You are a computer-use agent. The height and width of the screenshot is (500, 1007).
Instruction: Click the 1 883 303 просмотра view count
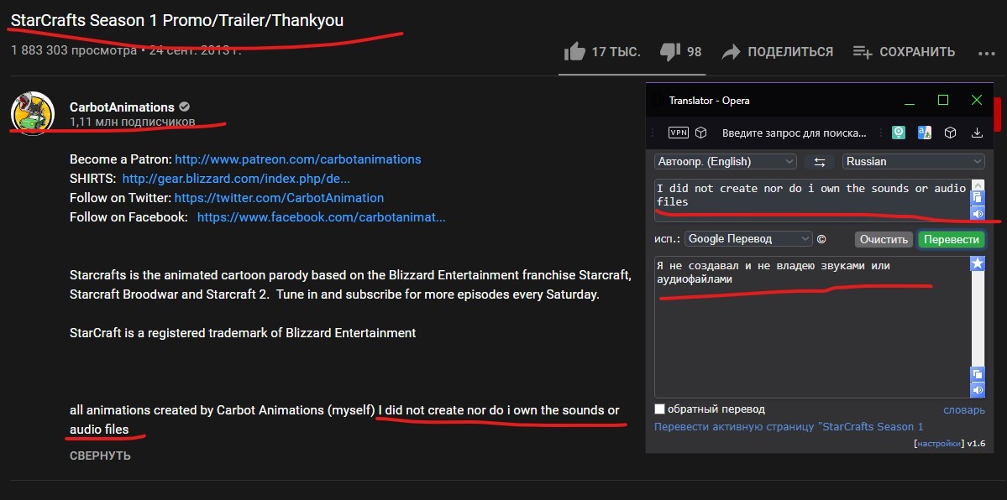click(x=74, y=50)
